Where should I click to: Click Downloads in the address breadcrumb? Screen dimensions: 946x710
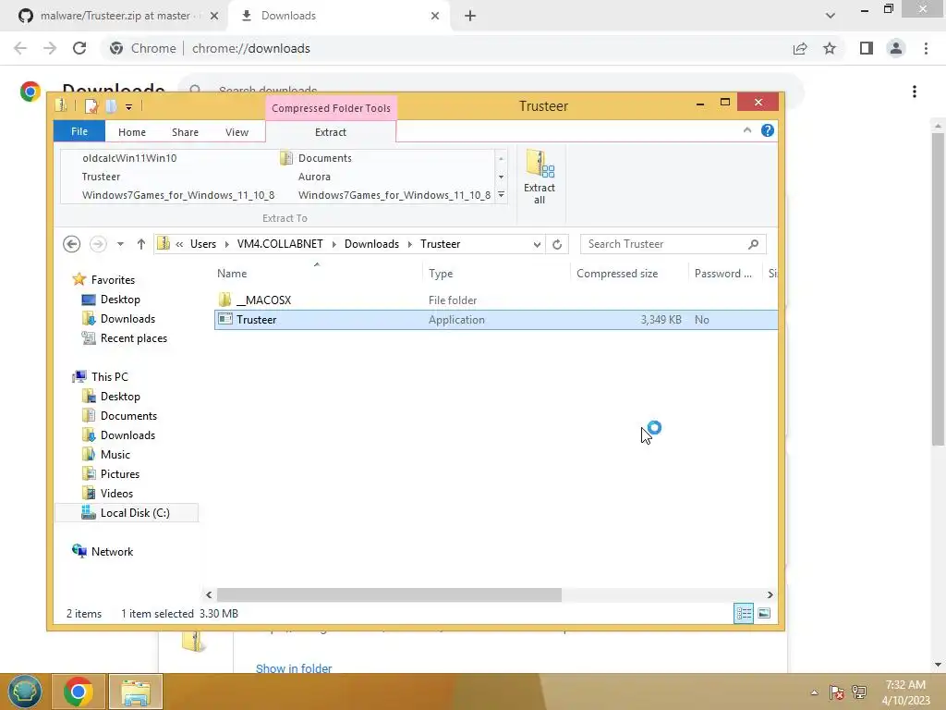371,244
